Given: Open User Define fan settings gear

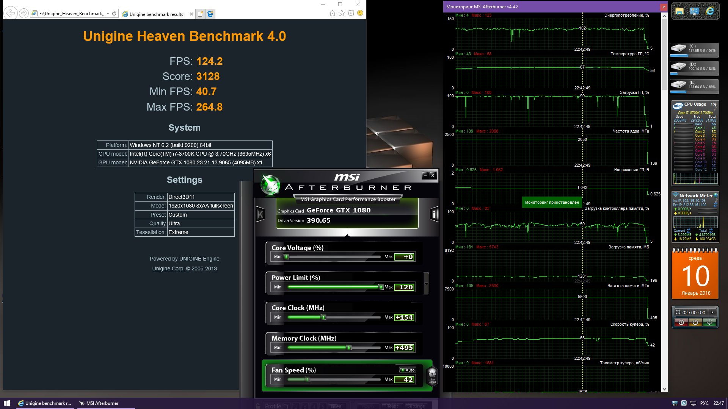Looking at the screenshot, I should 432,375.
